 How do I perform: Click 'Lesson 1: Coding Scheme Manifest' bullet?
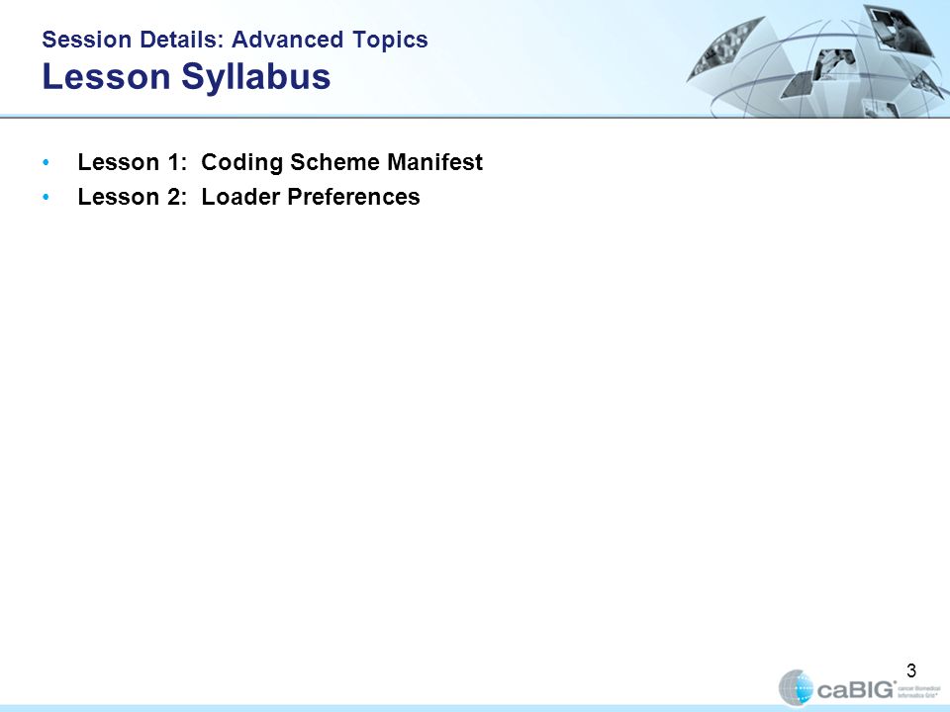(x=280, y=162)
